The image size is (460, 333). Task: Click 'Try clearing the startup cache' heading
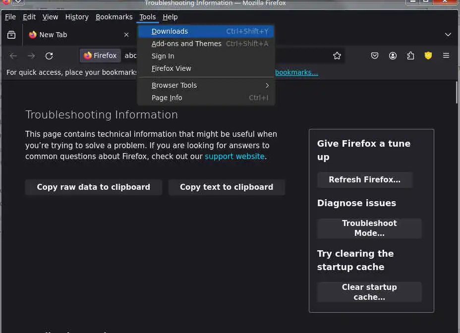pos(355,260)
